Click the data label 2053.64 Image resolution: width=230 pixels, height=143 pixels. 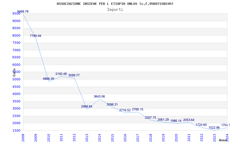[x=189, y=120]
